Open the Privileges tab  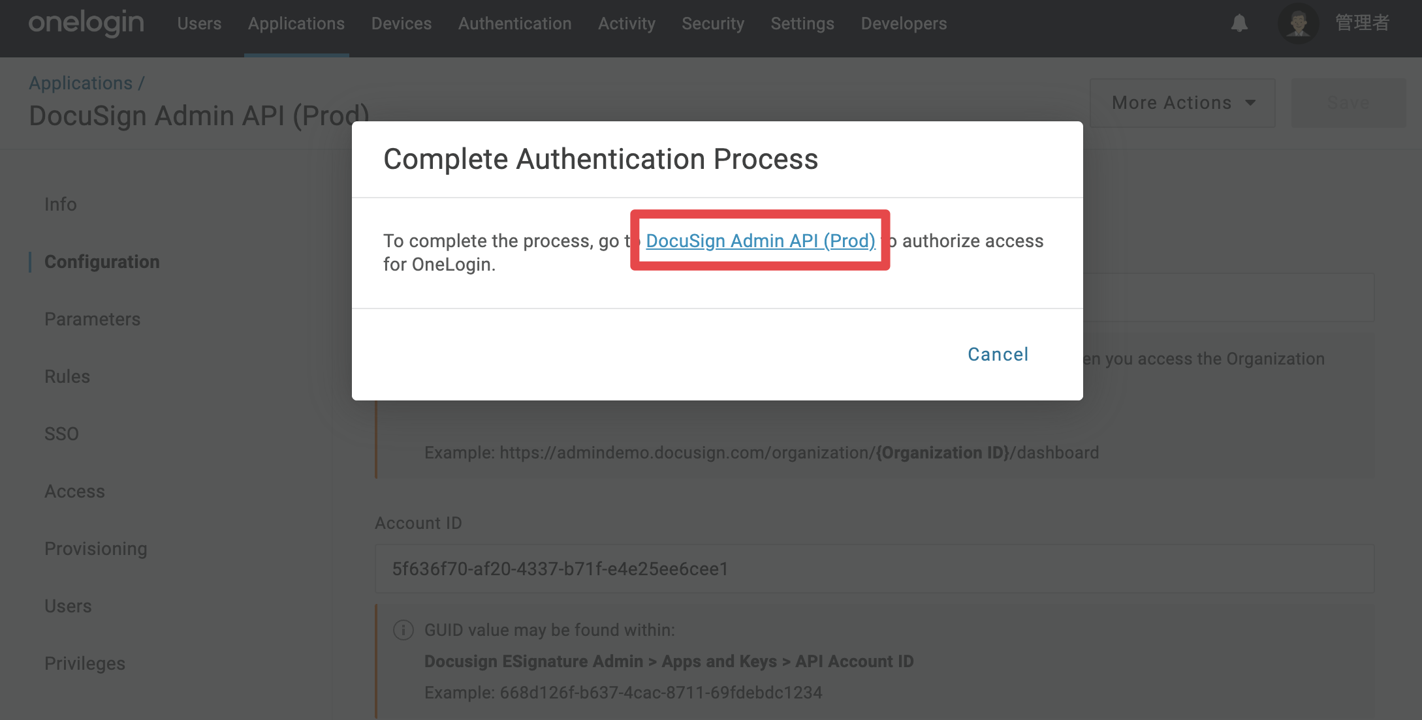[x=85, y=663]
